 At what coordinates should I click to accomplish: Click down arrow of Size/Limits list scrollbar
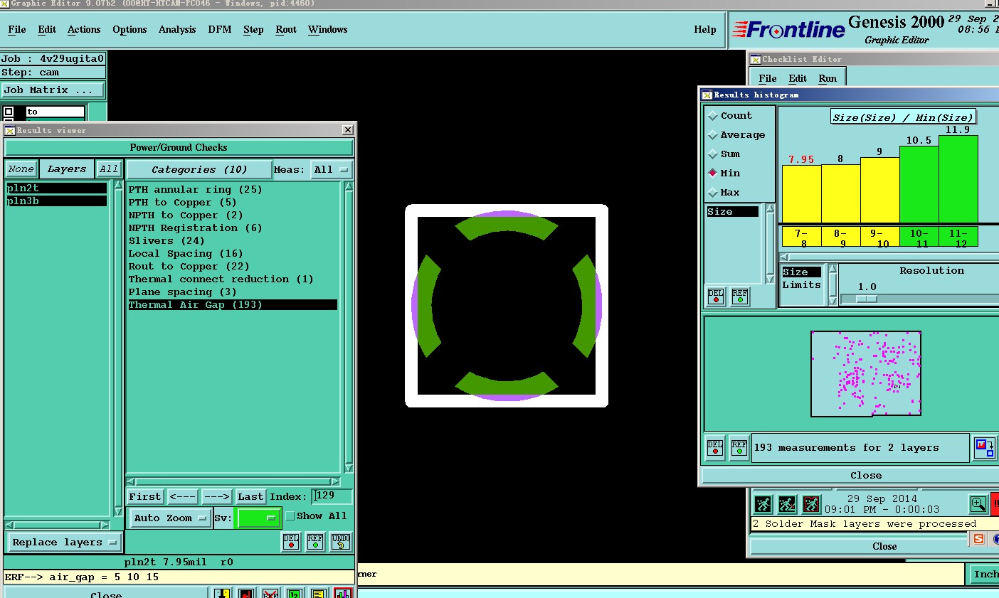[x=833, y=301]
